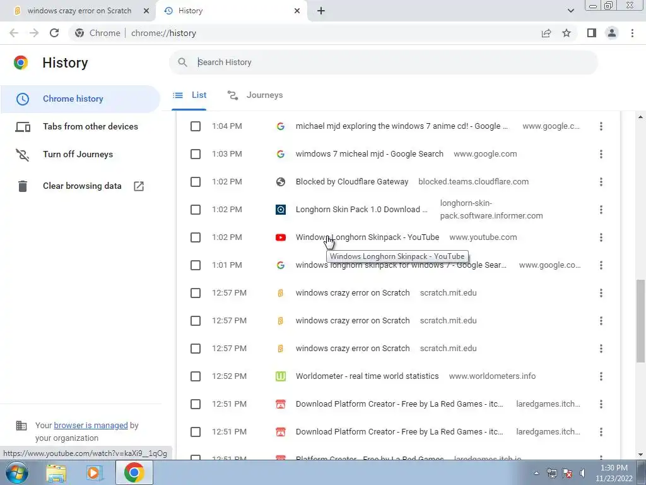
Task: Click the external-link icon beside Clear browsing data
Action: (139, 186)
